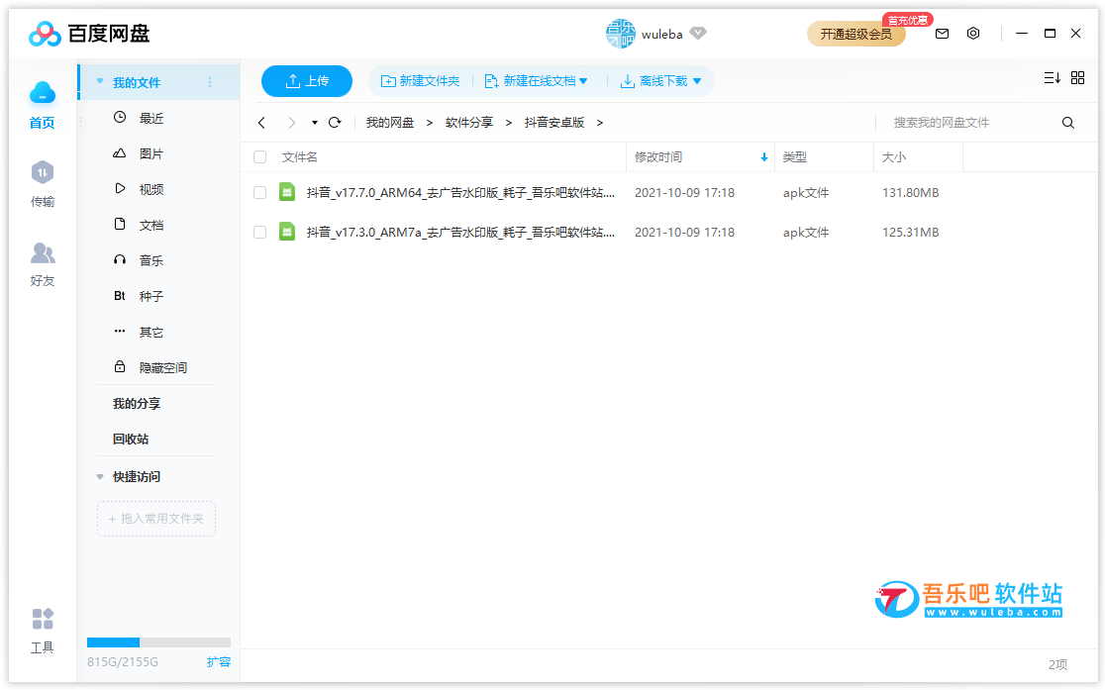Click the 百度网盘 logo

click(89, 33)
